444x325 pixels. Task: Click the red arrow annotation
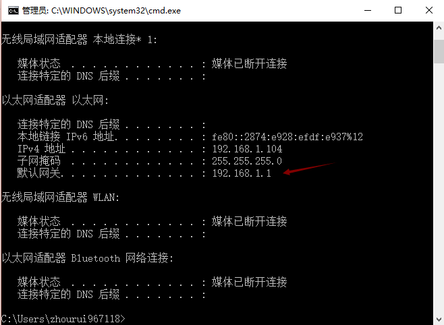(308, 169)
